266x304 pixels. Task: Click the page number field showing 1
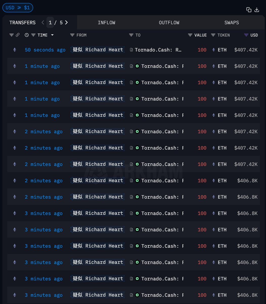50,23
